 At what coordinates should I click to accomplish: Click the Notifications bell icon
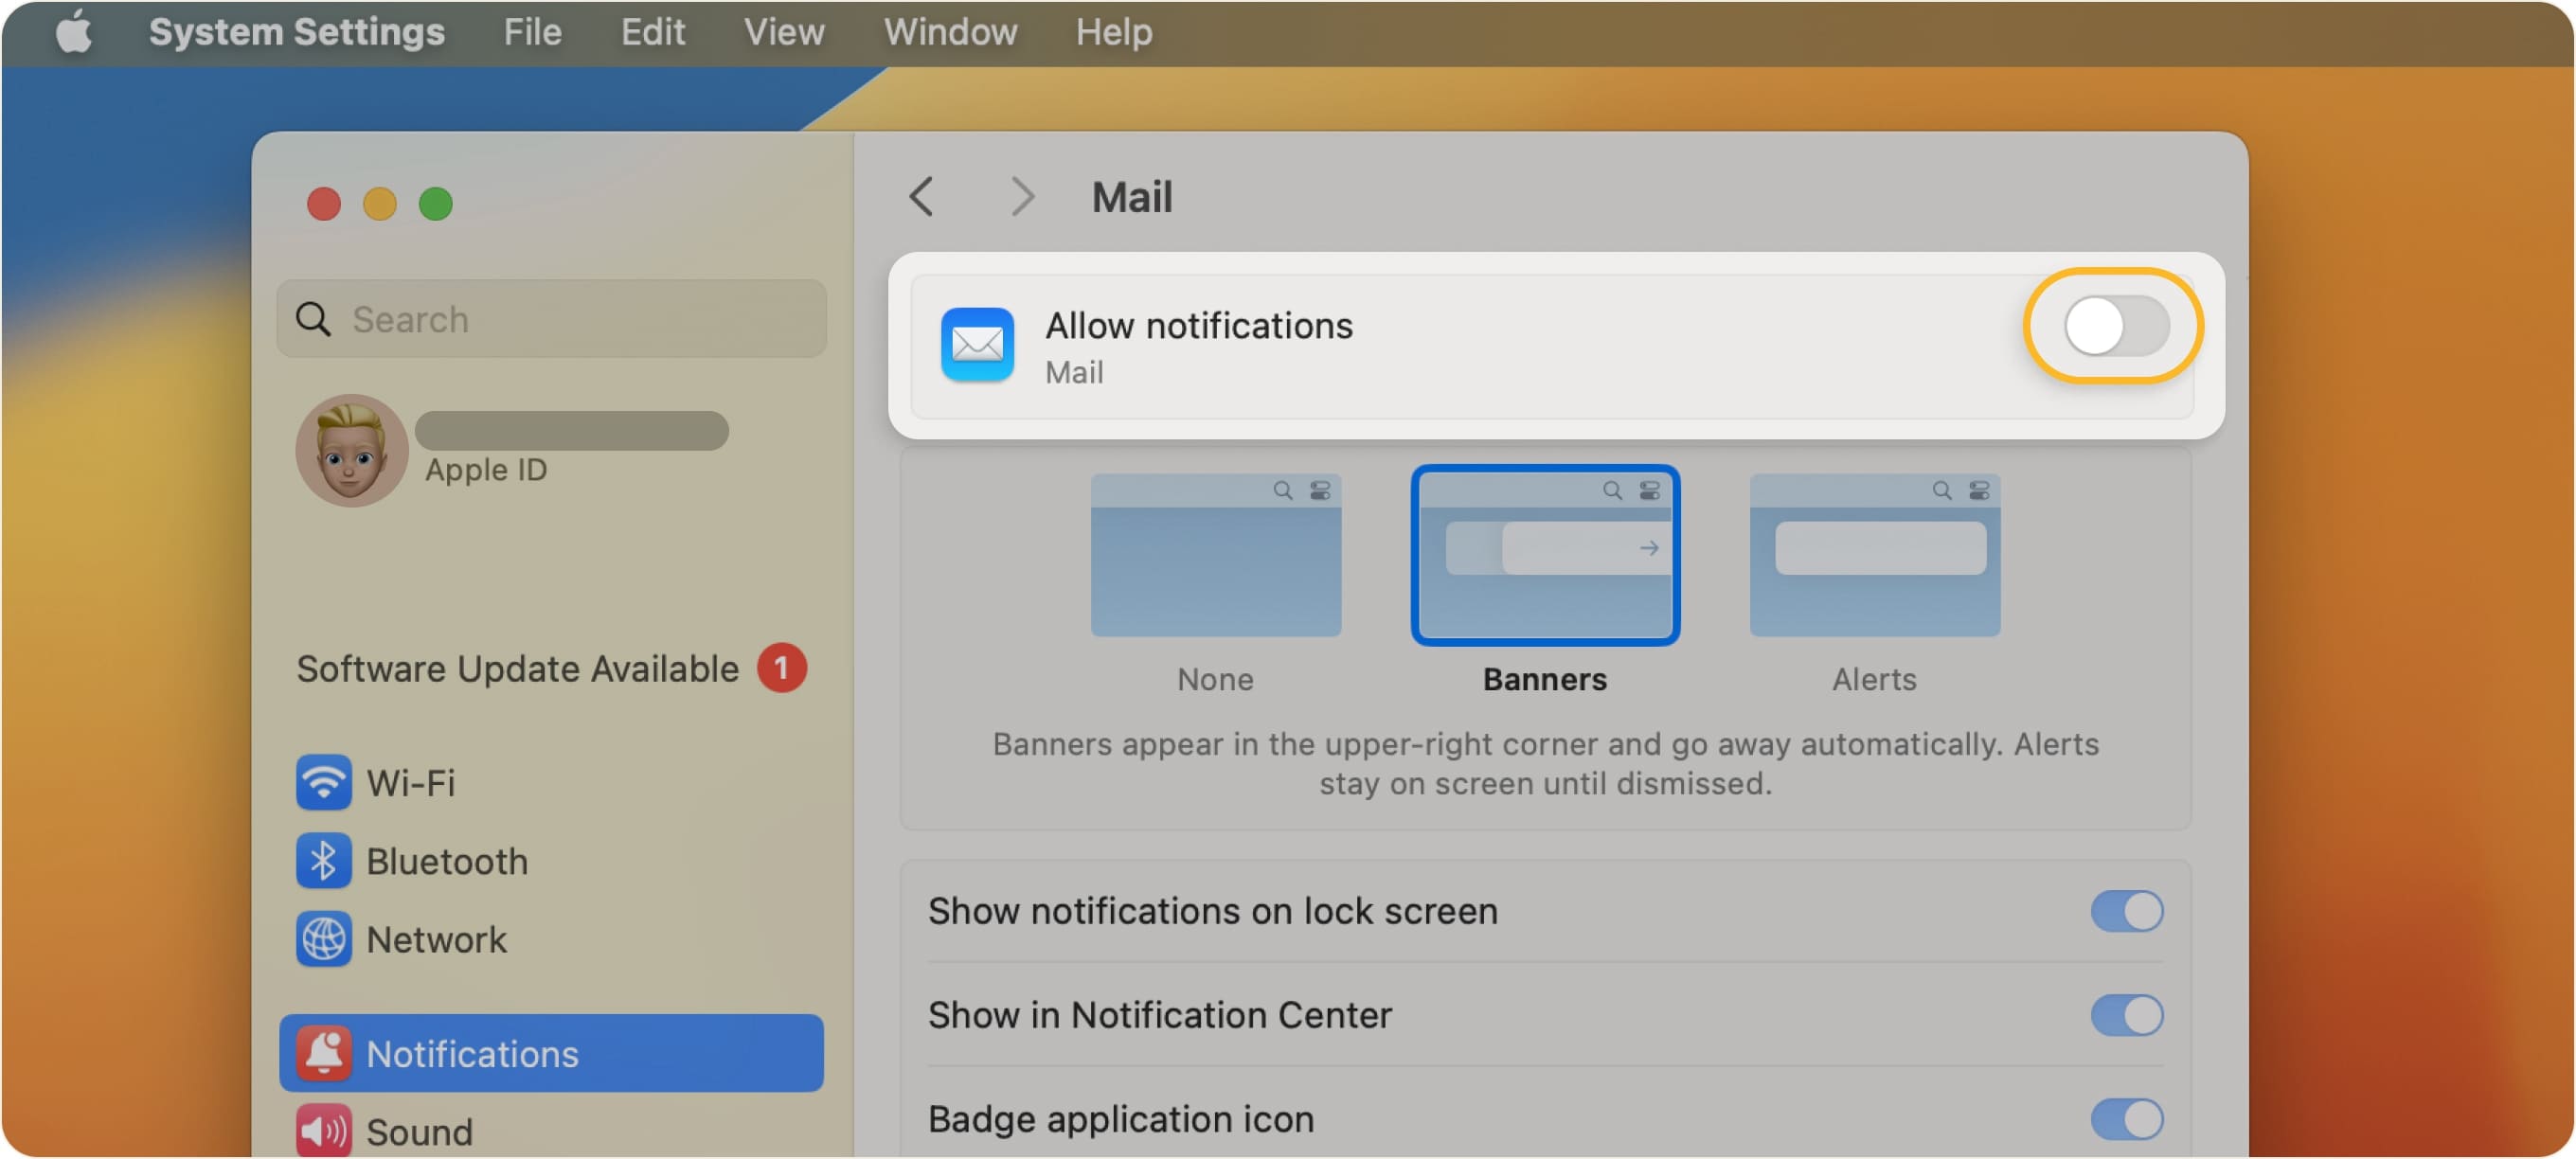click(x=323, y=1053)
